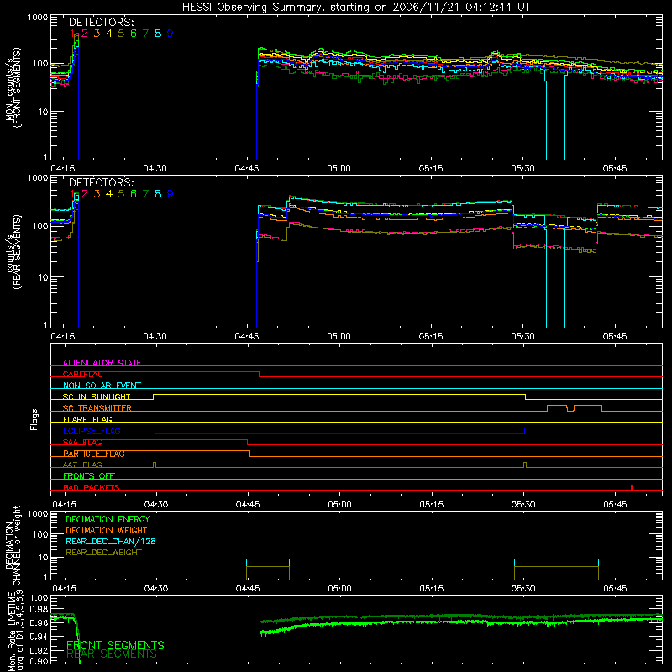Click the red BAD_PACKETS spike near 05:47
The image size is (672, 672).
tap(632, 487)
